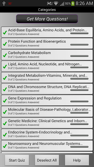Choose the DNA and Chromosome Structure category
94x167 pixels.
[47, 89]
